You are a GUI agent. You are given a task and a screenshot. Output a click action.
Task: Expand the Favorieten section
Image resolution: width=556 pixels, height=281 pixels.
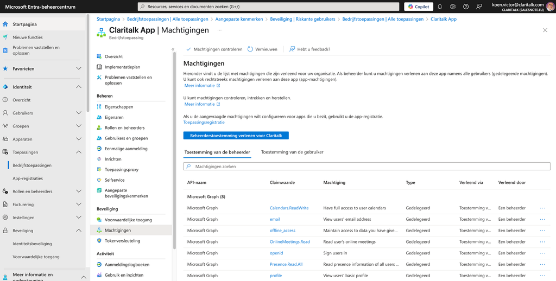coord(79,69)
